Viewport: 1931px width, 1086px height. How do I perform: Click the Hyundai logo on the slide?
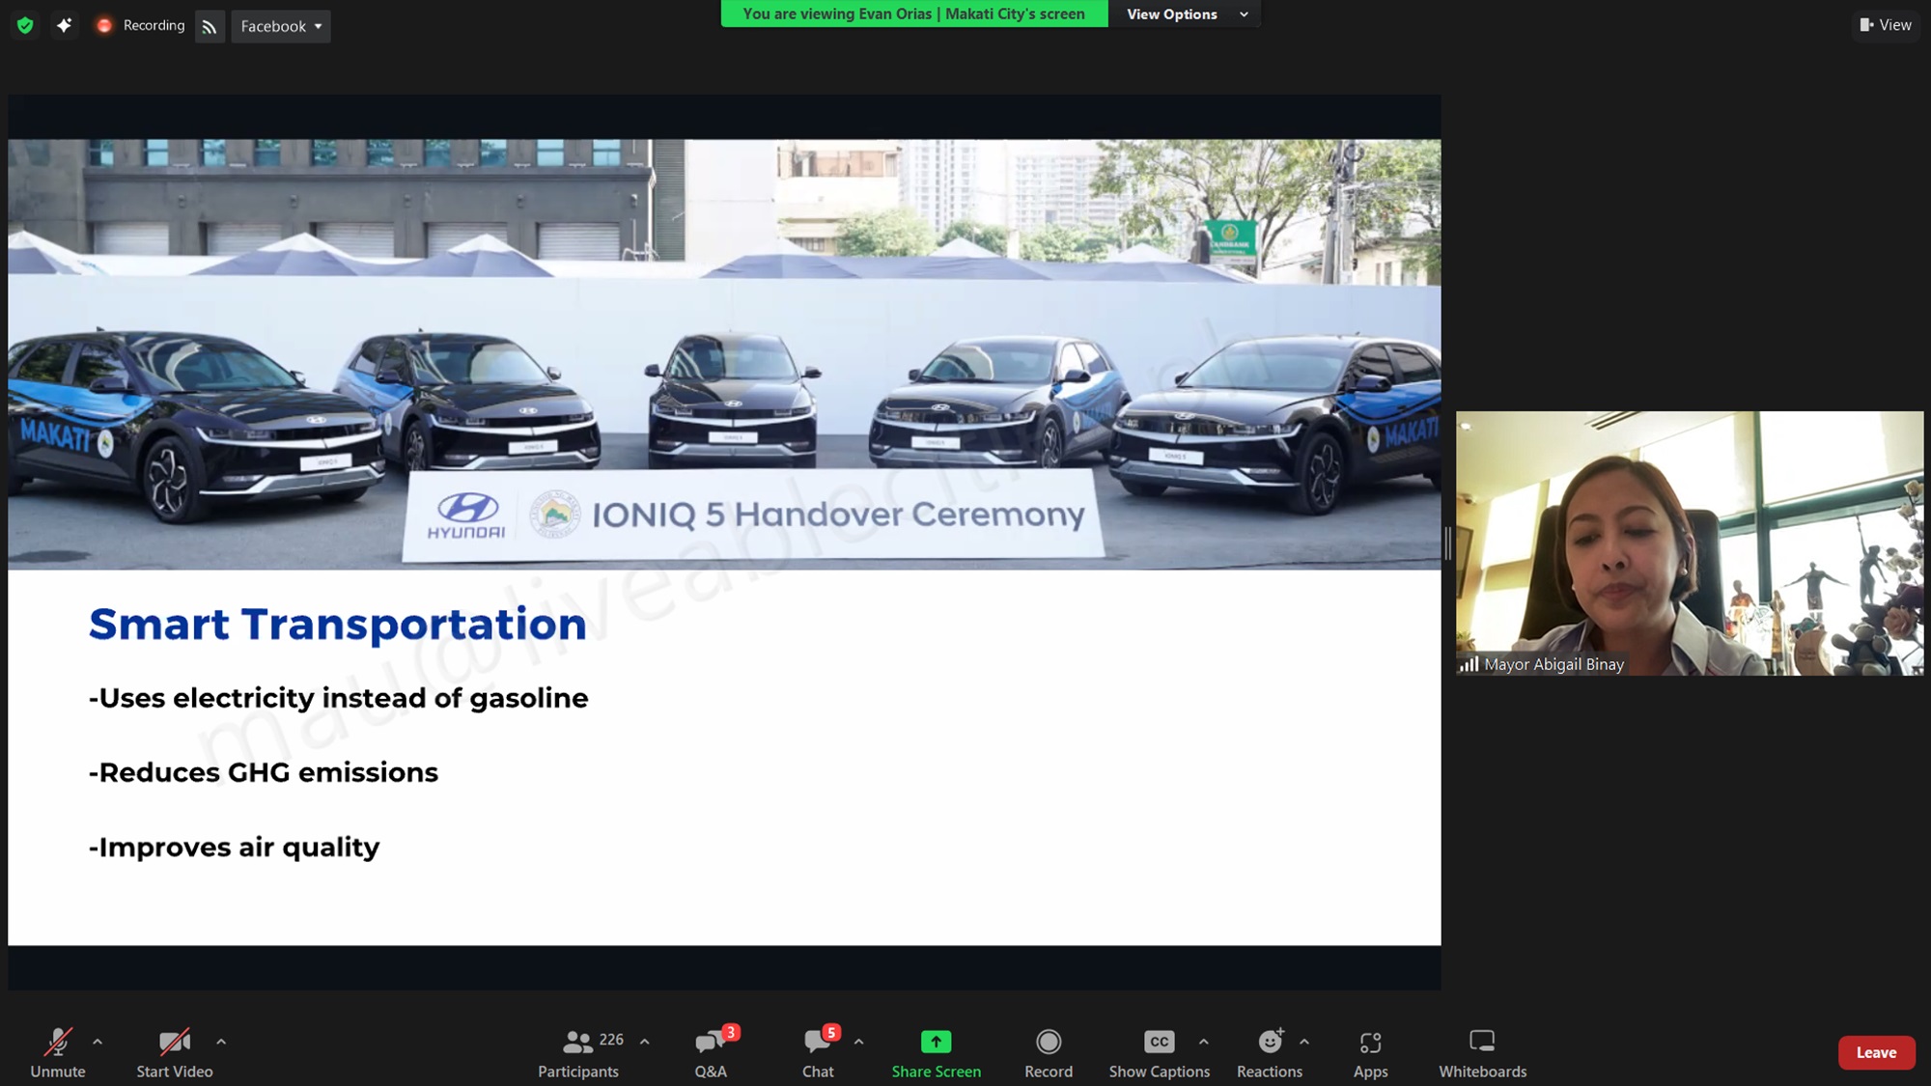click(466, 515)
